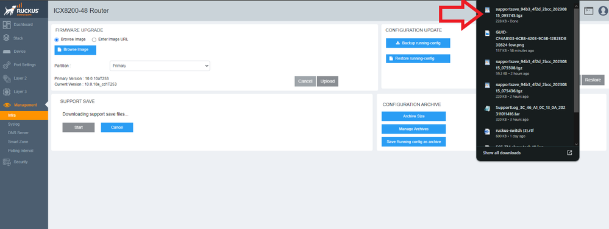Click file icon for supportsave 095745.tgz download
Image resolution: width=609 pixels, height=229 pixels.
coord(487,10)
